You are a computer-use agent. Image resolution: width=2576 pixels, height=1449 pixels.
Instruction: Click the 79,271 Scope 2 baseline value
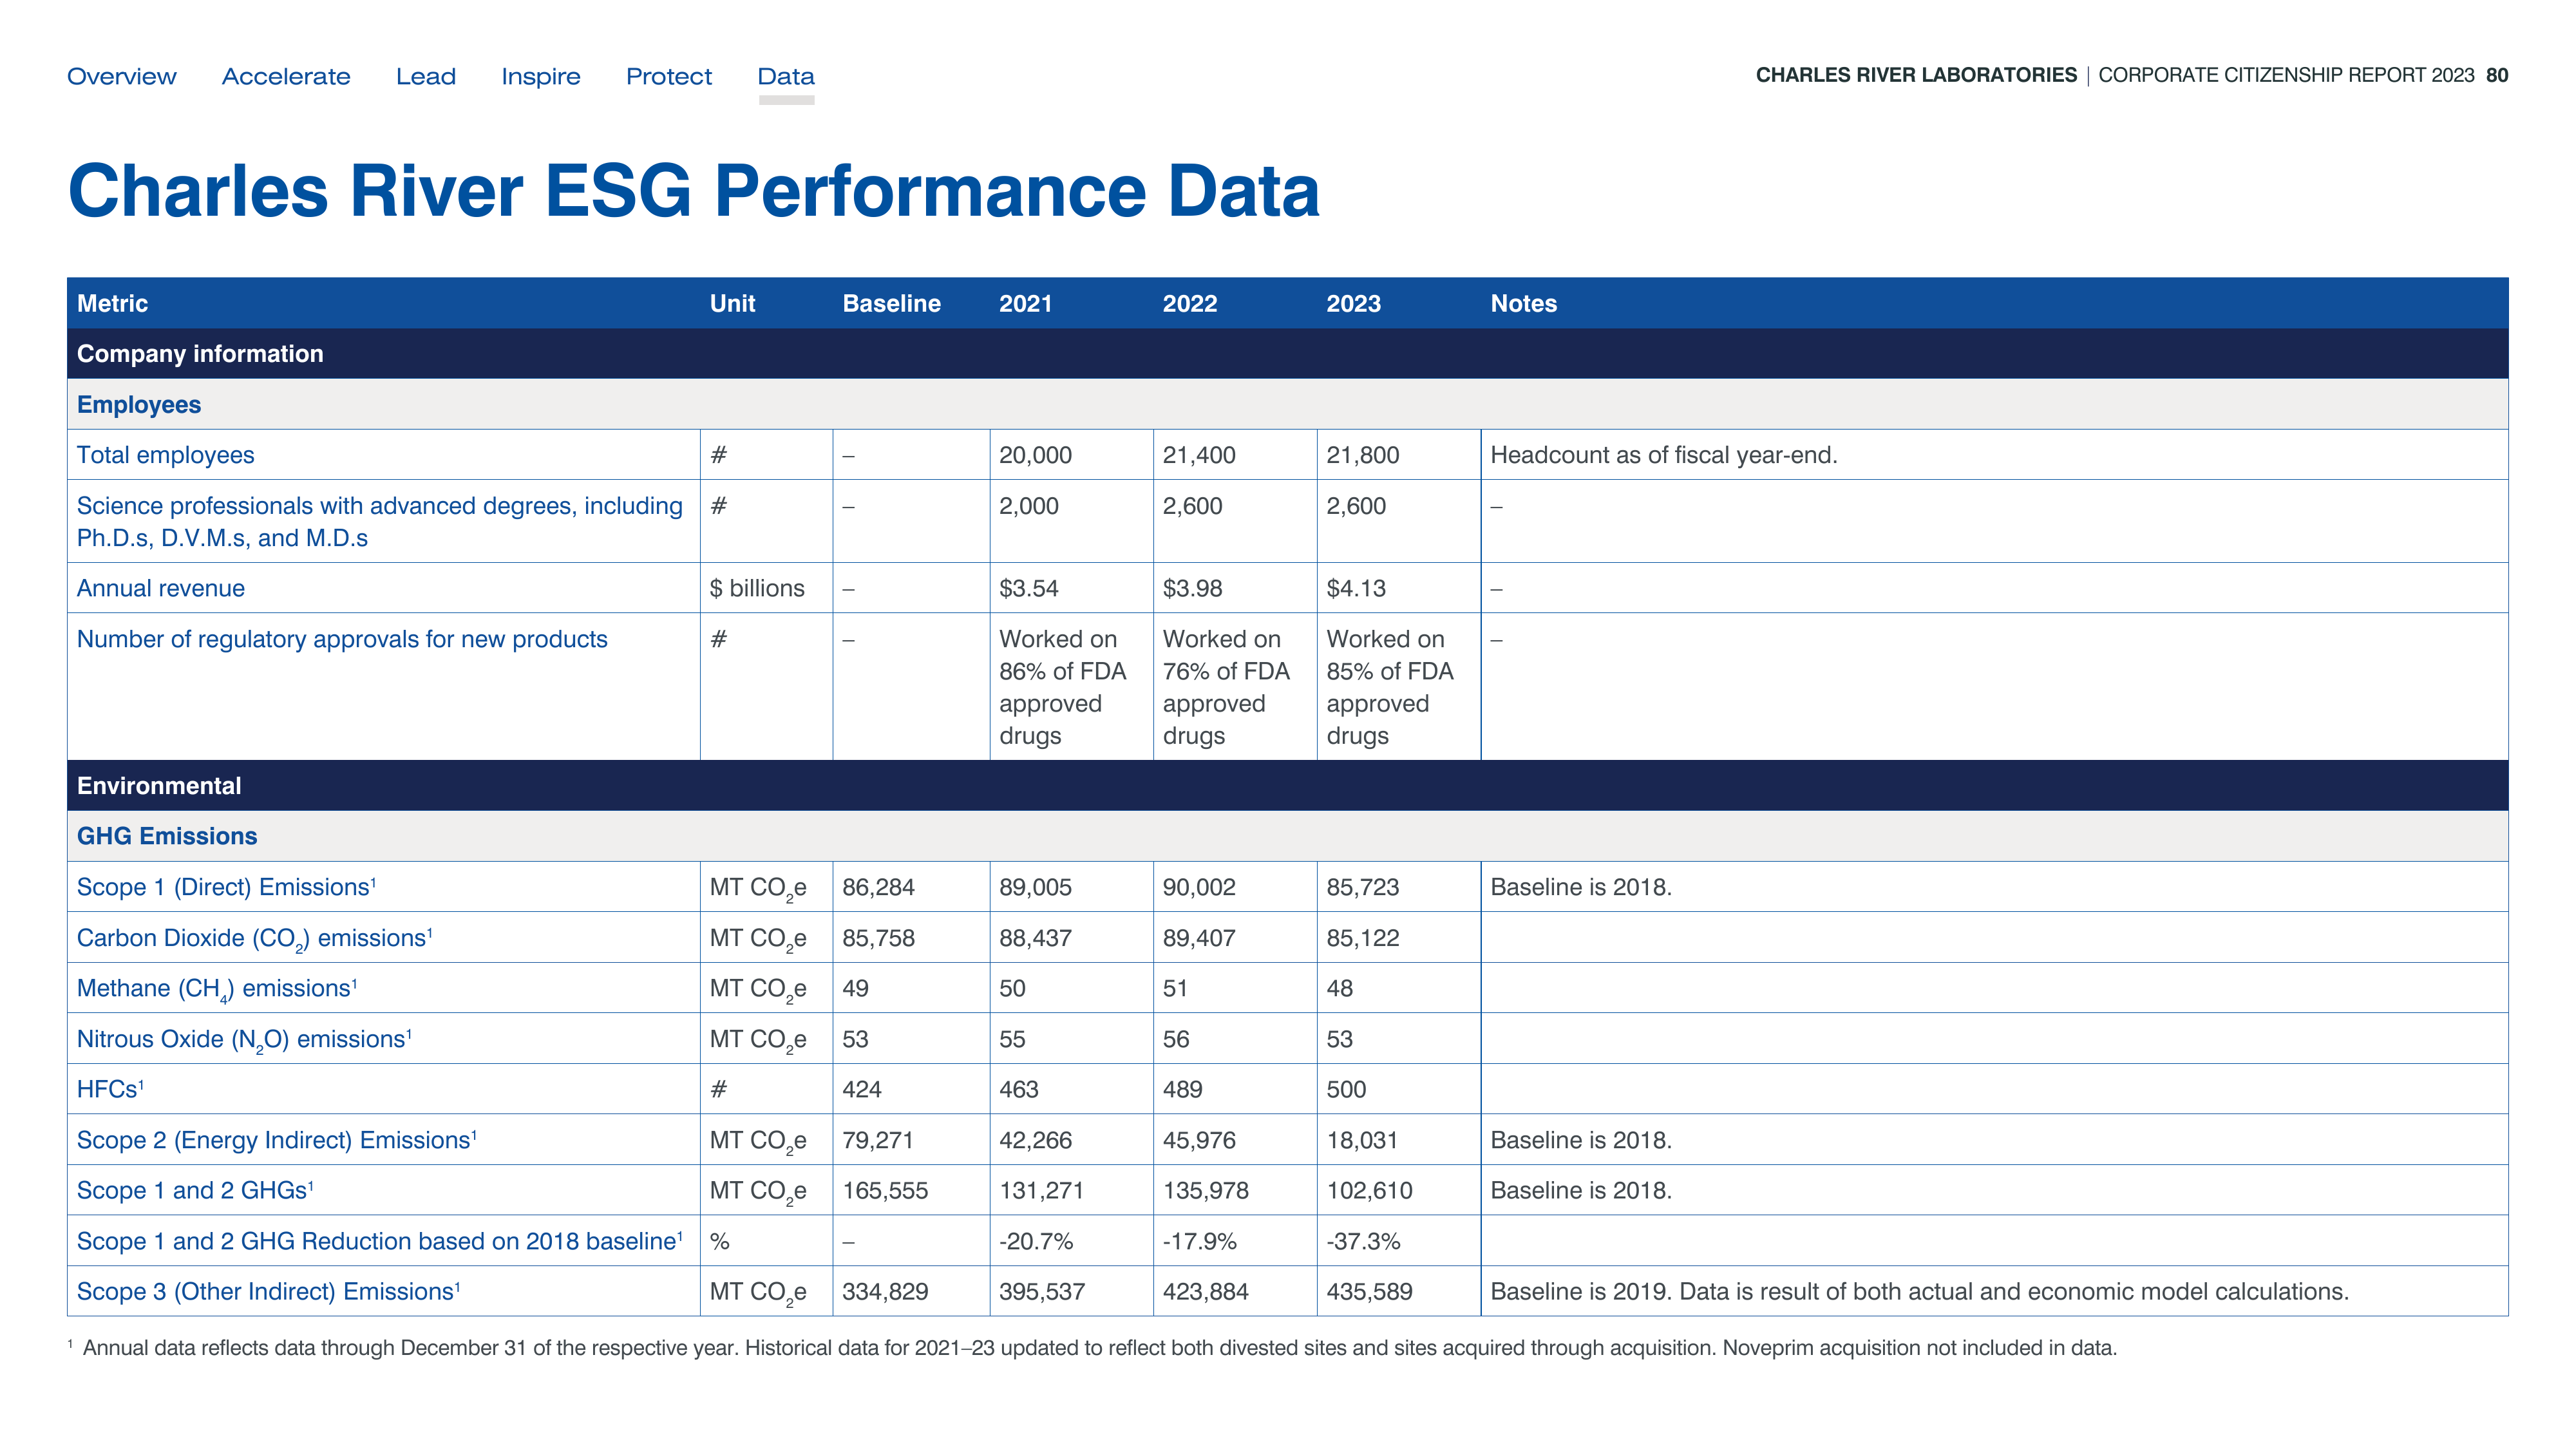[x=877, y=1140]
